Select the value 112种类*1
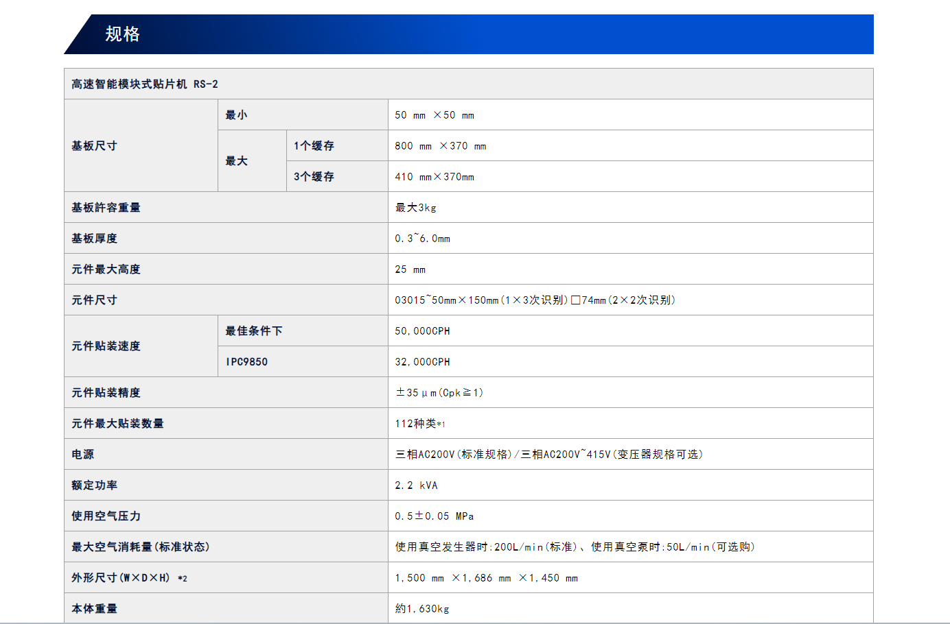 pyautogui.click(x=420, y=424)
